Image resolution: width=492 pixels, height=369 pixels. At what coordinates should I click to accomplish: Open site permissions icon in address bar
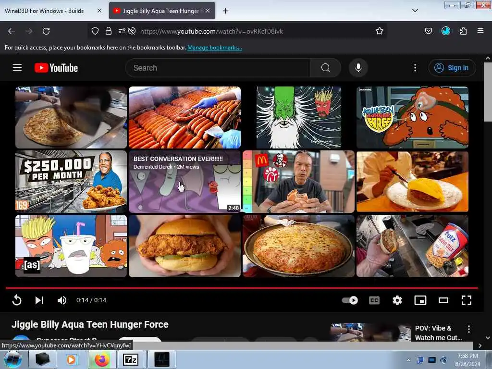[122, 31]
